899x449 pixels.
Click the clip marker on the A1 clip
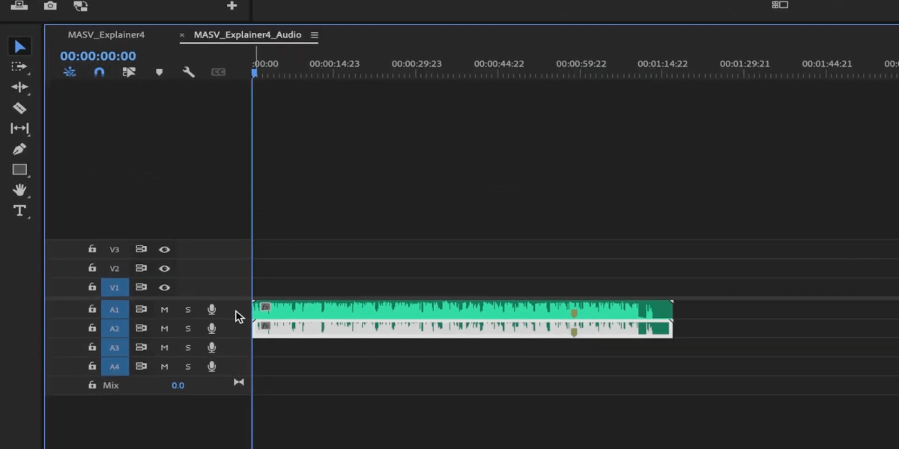[x=574, y=314]
